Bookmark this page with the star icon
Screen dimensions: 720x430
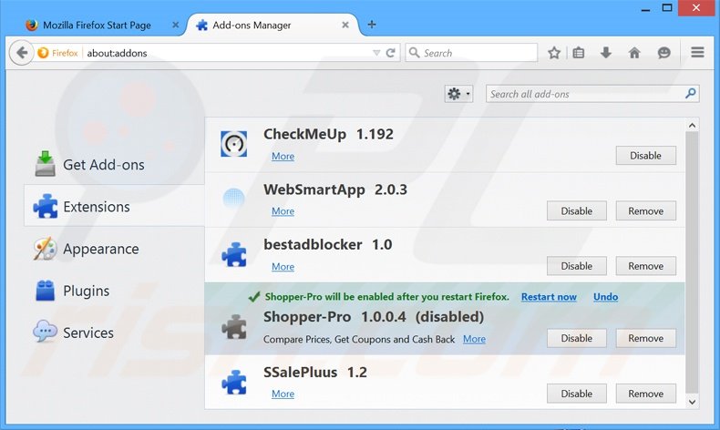554,53
